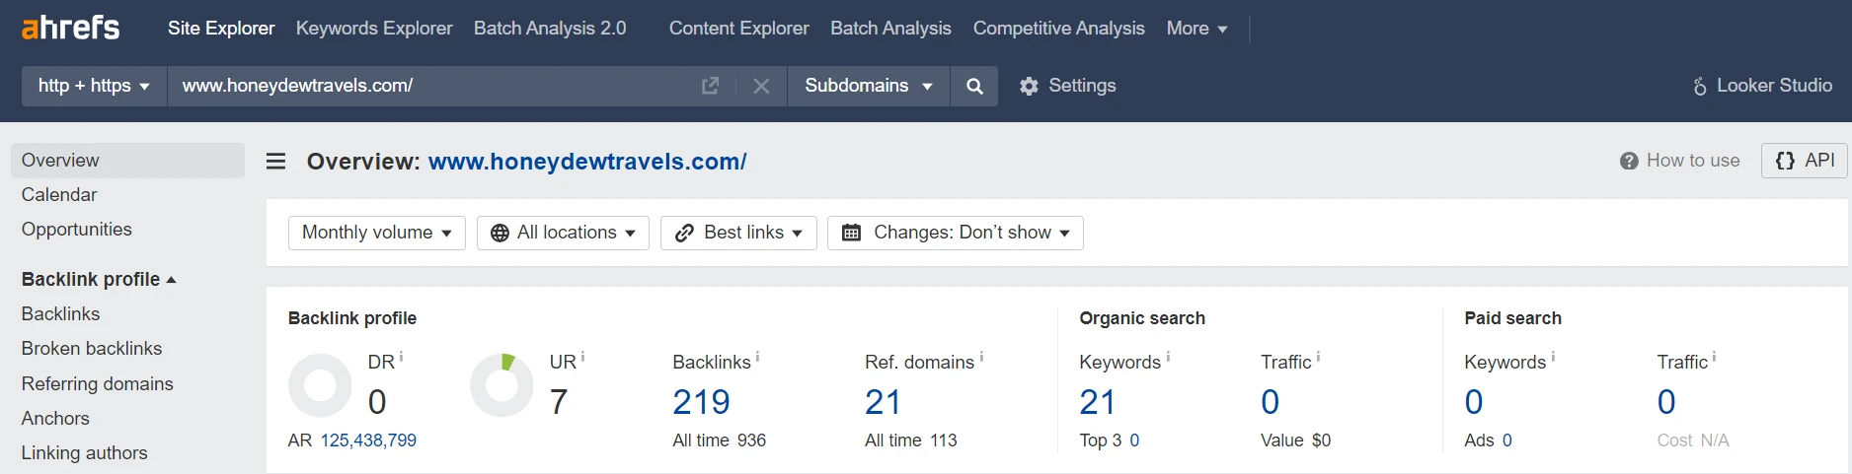Open Settings gear option

coord(1067,86)
